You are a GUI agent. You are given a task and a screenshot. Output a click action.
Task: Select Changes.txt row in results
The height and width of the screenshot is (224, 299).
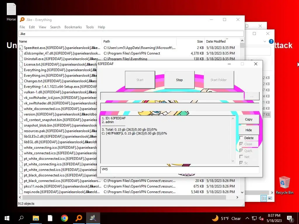pyautogui.click(x=58, y=81)
